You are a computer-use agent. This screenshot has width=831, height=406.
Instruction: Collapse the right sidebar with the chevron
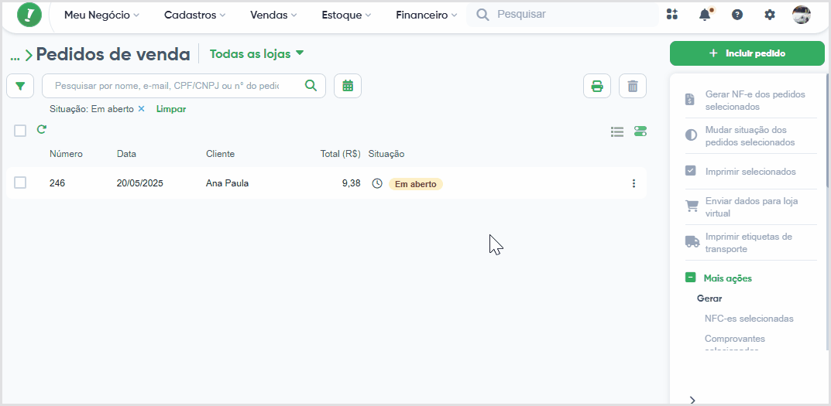pos(692,400)
